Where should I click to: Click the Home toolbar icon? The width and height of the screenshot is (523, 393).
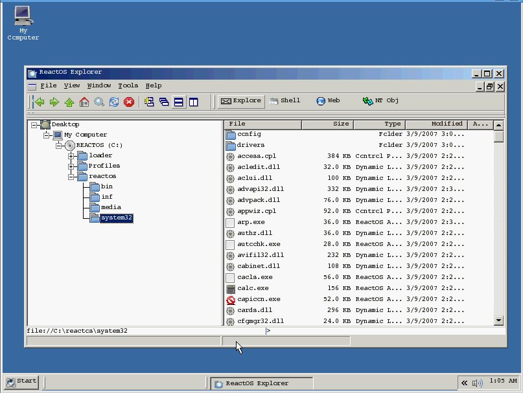click(x=84, y=102)
